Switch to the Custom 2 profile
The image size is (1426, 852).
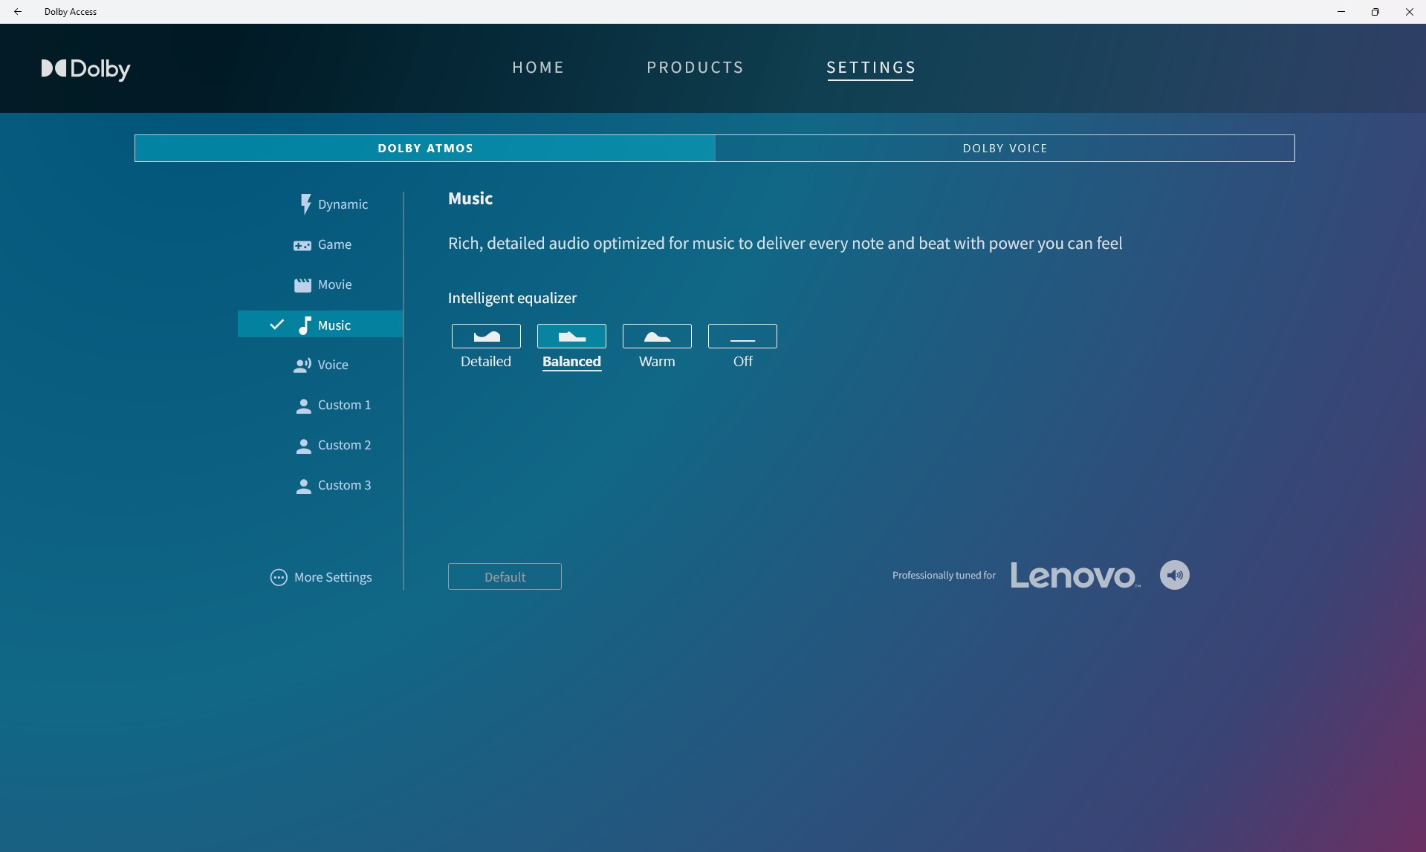pos(333,446)
